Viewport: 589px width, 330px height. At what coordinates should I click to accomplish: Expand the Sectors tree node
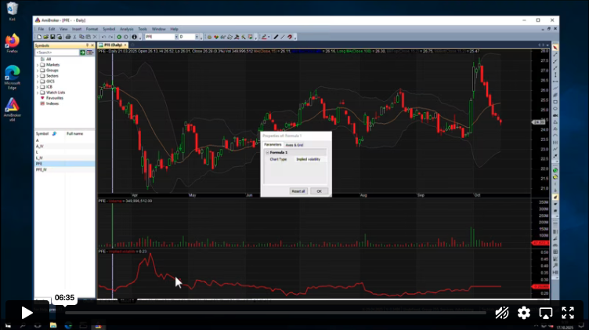pos(38,76)
